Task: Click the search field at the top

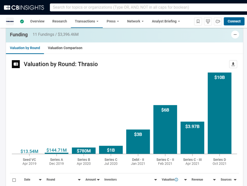Action: pos(146,7)
